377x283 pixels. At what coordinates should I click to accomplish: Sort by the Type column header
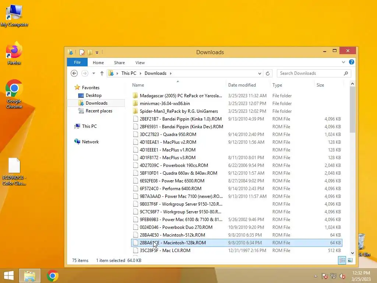292,85
